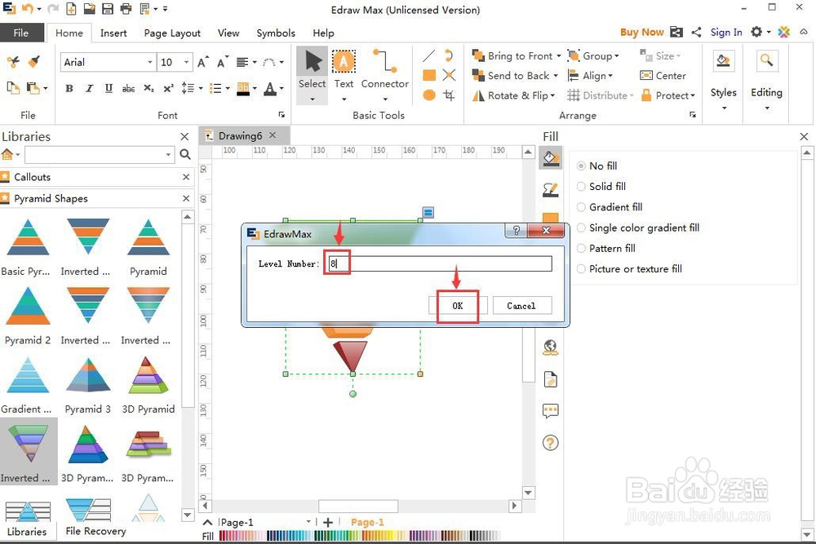Pick the orange ellipse shape tool
This screenshot has height=544, width=816.
[x=429, y=95]
